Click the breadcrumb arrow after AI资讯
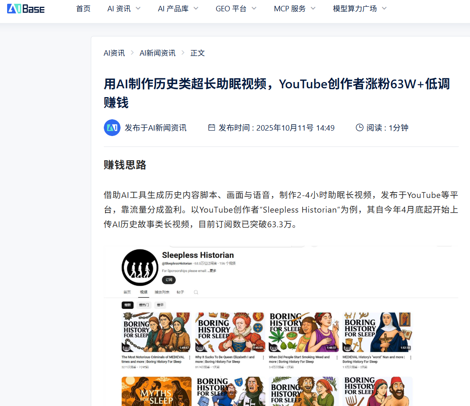This screenshot has width=470, height=406. pyautogui.click(x=132, y=53)
